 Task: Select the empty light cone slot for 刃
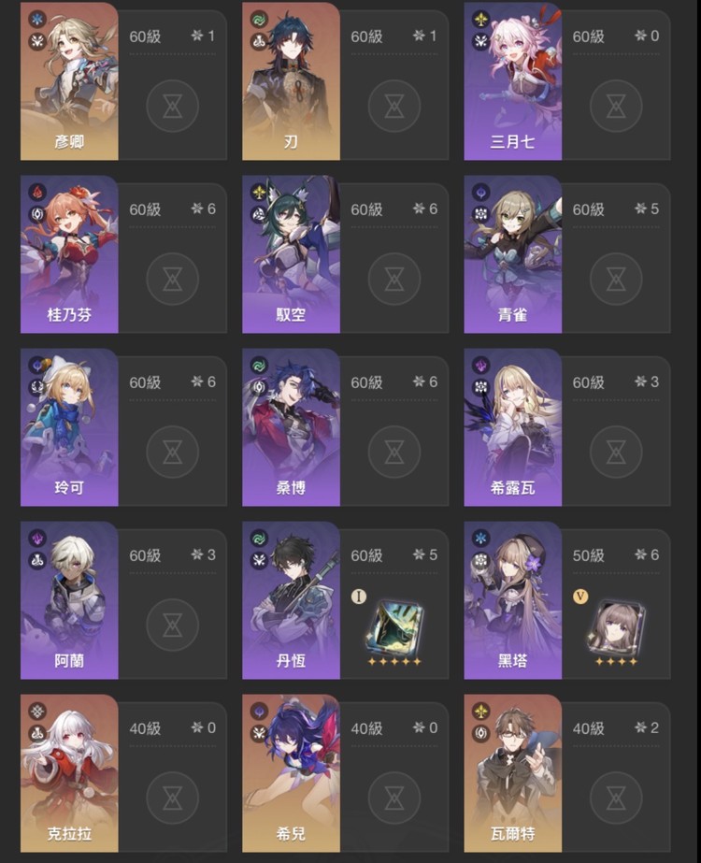394,106
